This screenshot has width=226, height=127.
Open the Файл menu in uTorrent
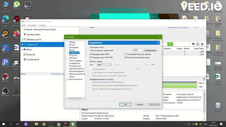(24, 25)
